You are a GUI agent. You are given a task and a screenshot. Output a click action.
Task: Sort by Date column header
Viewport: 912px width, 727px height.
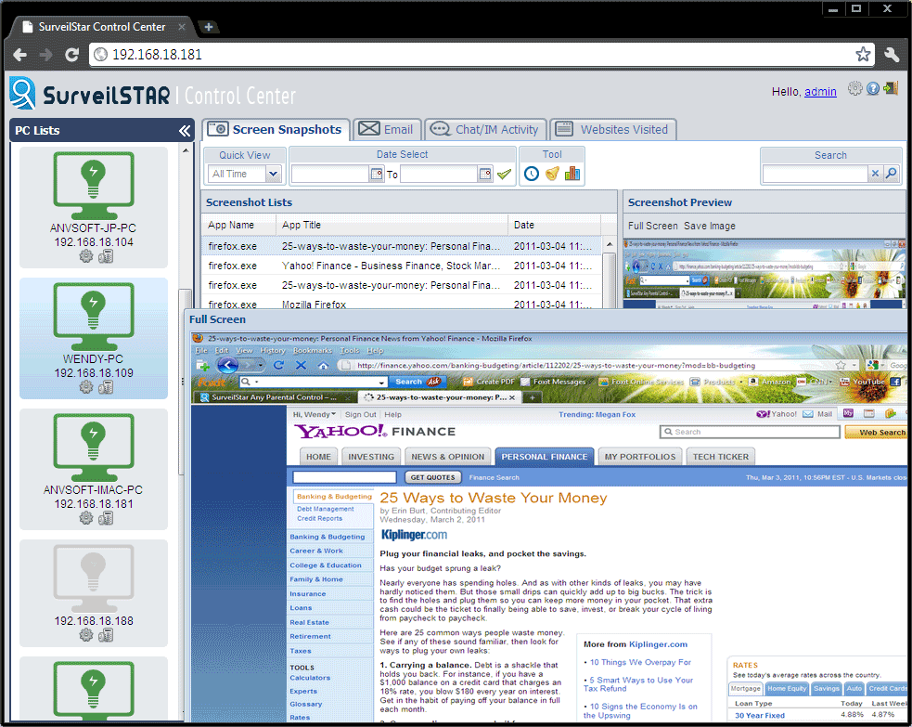(554, 225)
